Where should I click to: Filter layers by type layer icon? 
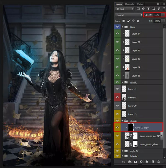pyautogui.click(x=148, y=9)
